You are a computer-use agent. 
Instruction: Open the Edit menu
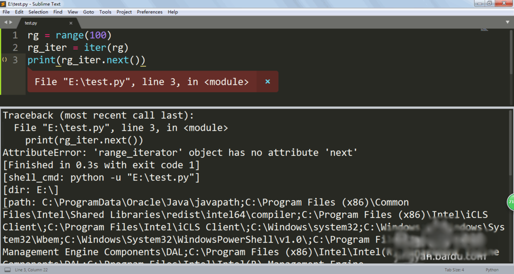click(x=19, y=12)
